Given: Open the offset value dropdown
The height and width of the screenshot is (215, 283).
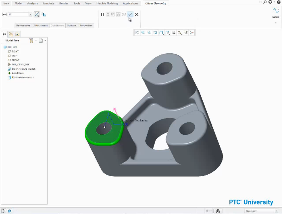Looking at the screenshot, I should pyautogui.click(x=30, y=15).
